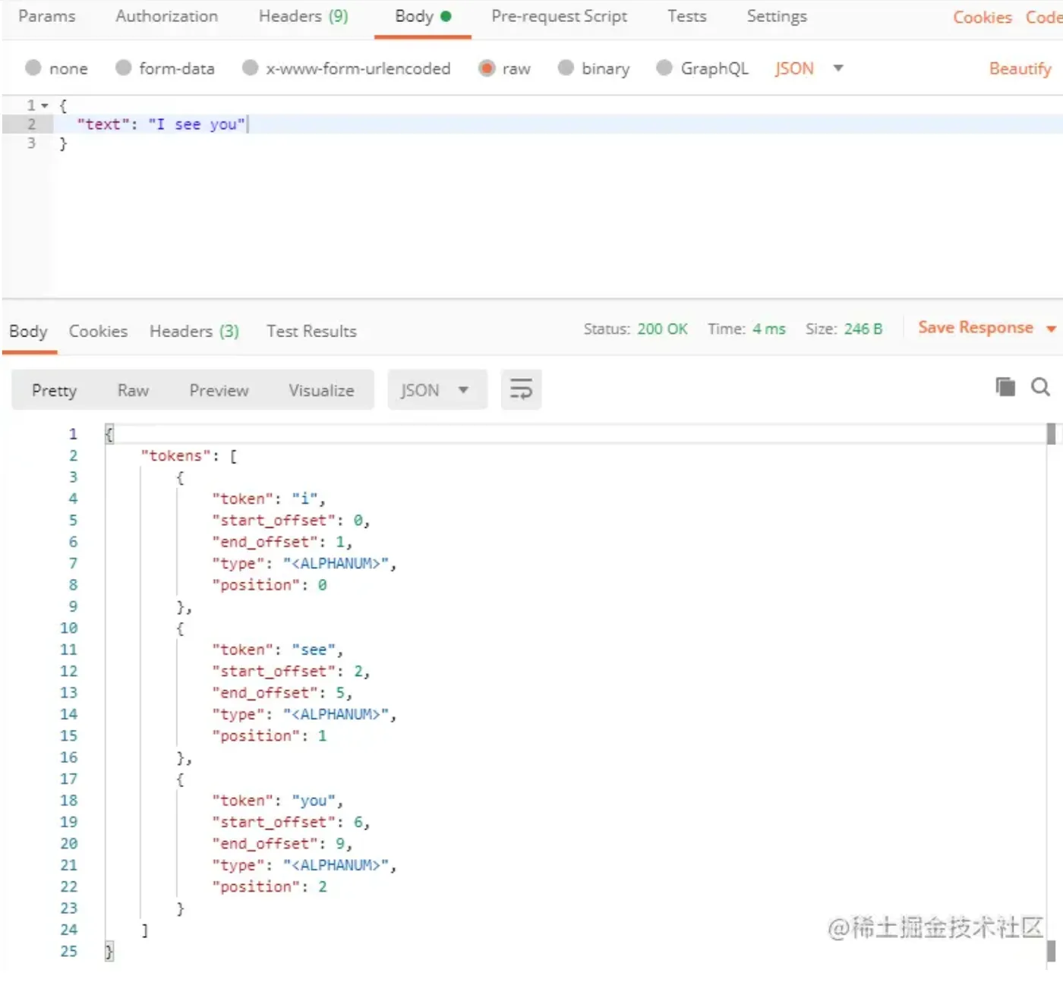Toggle the wrap lines icon button
Image resolution: width=1063 pixels, height=982 pixels.
click(x=521, y=390)
